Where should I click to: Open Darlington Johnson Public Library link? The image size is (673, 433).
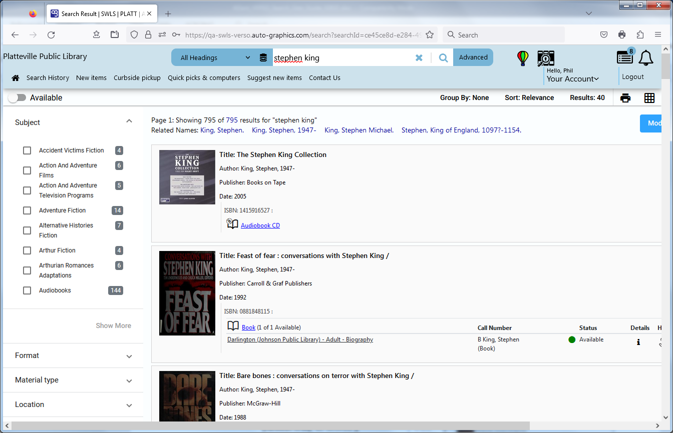click(x=300, y=339)
